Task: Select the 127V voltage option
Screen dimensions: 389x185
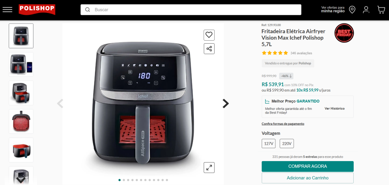Action: pyautogui.click(x=269, y=144)
